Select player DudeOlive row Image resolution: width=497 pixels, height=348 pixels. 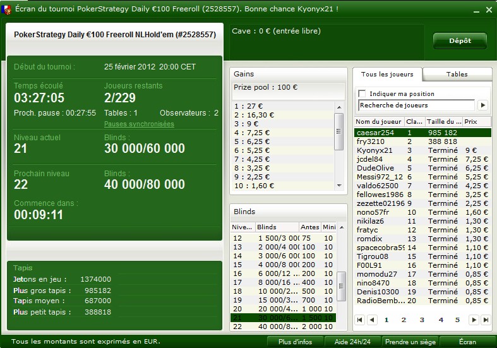[x=422, y=168]
